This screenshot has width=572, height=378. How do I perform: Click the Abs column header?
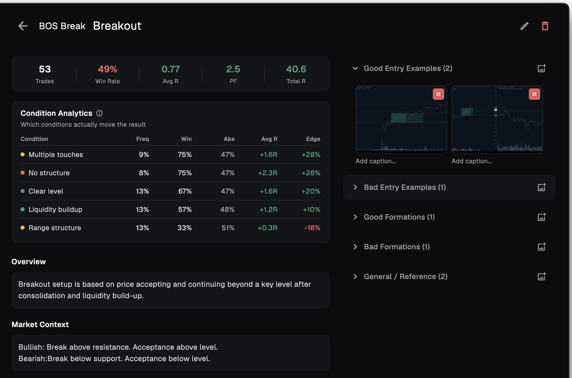point(229,139)
